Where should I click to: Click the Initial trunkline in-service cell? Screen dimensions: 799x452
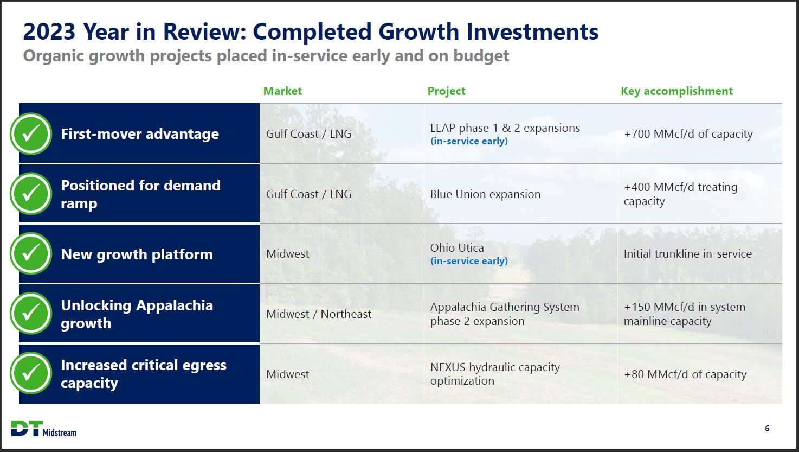click(687, 254)
